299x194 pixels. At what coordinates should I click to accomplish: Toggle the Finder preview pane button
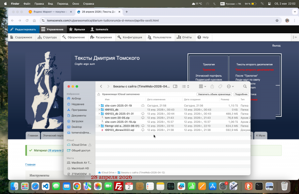175,87
